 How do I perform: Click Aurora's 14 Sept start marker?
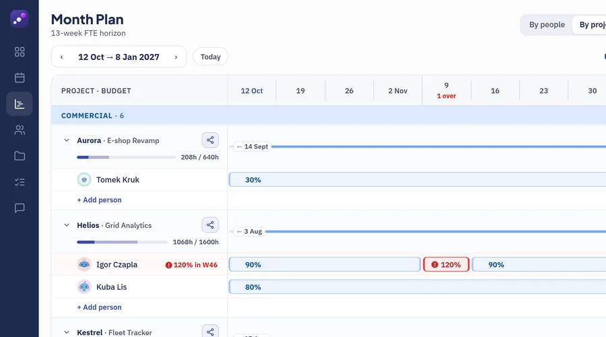252,147
